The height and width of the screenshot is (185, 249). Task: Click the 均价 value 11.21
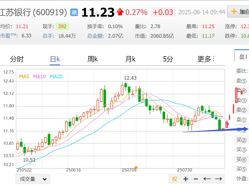click(22, 26)
